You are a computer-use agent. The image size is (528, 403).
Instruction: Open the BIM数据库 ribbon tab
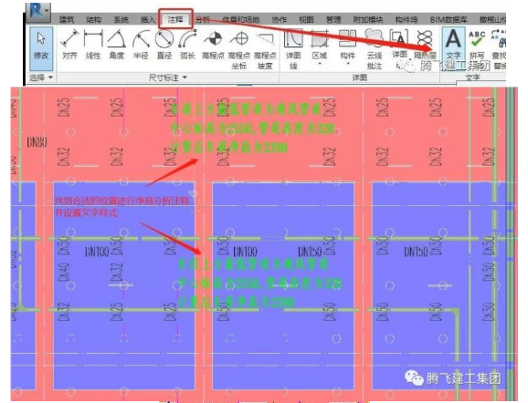tap(449, 20)
